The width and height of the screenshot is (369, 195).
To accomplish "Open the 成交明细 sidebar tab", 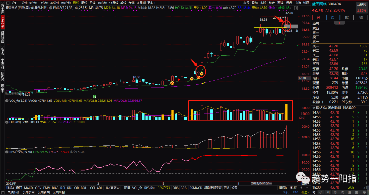I will (x=3, y=37).
